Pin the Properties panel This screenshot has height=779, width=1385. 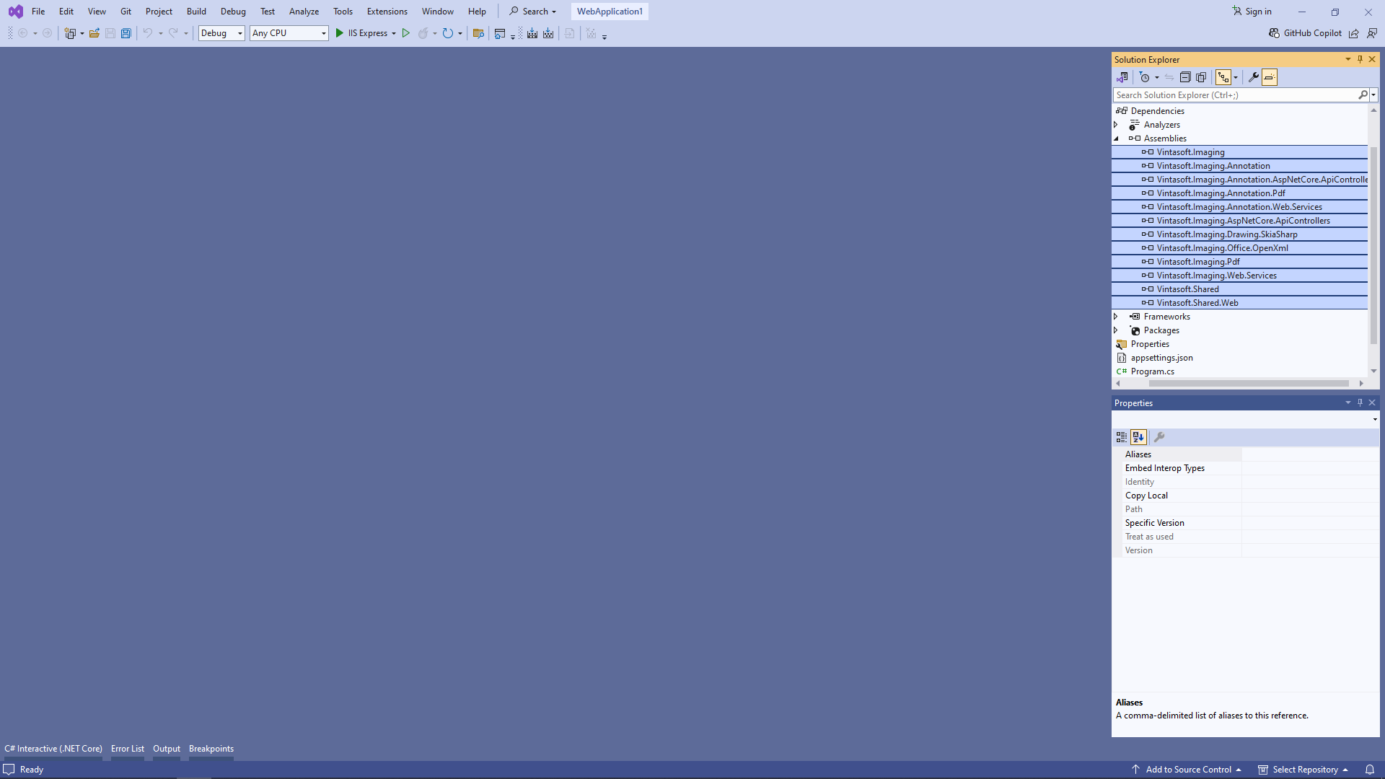(1360, 402)
